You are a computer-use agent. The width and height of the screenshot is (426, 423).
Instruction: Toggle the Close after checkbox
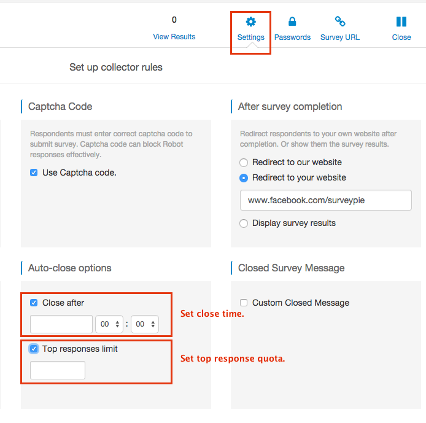tap(34, 303)
